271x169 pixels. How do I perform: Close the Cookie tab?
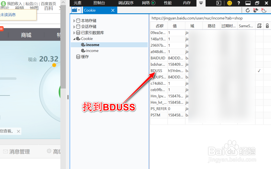[113, 10]
